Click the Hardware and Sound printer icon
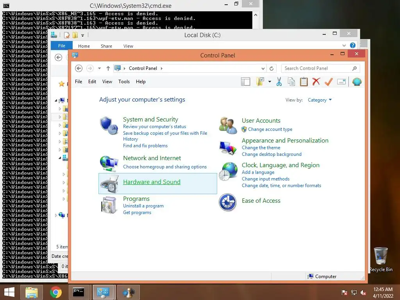Image resolution: width=400 pixels, height=300 pixels. (109, 184)
